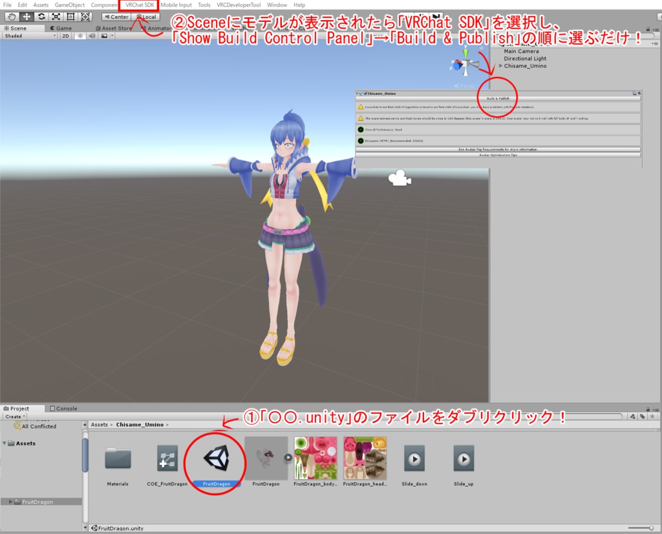Toggle the Chisame_Umino checkbox in build panel
Image resolution: width=662 pixels, height=534 pixels.
pos(366,93)
